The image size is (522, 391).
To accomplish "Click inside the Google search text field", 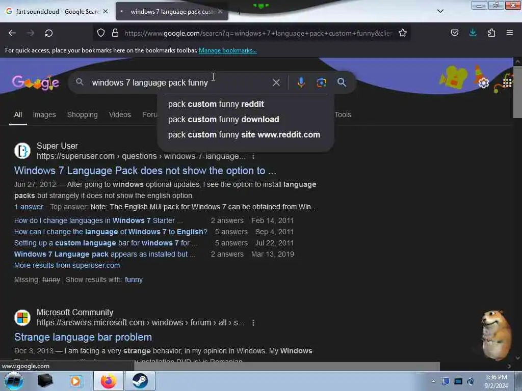I will [x=180, y=82].
